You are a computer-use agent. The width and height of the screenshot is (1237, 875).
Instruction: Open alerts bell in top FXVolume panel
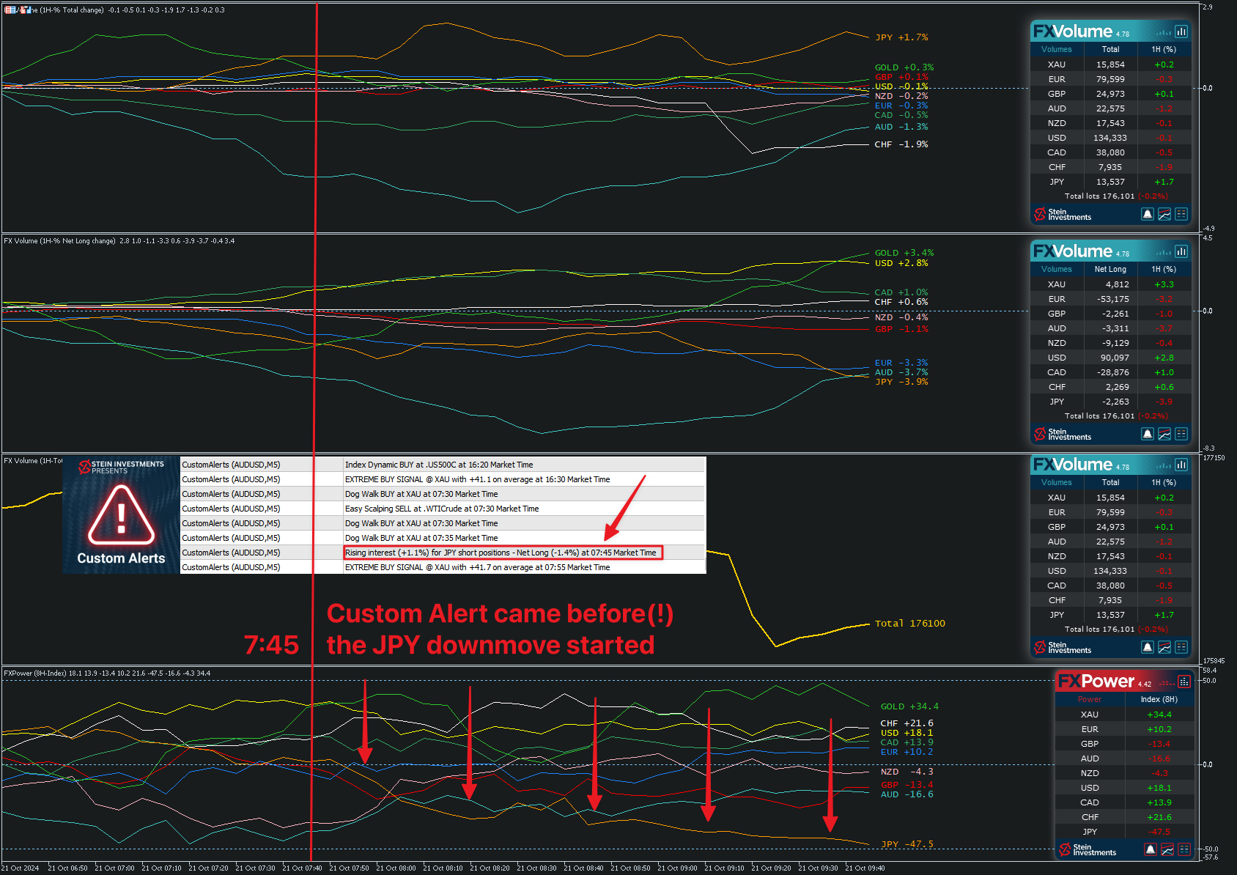pyautogui.click(x=1148, y=214)
